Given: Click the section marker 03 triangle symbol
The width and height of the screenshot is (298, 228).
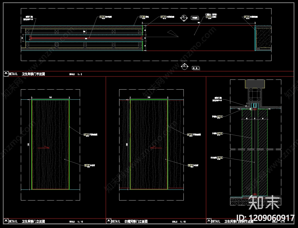Looking at the screenshot, I should pyautogui.click(x=184, y=18).
